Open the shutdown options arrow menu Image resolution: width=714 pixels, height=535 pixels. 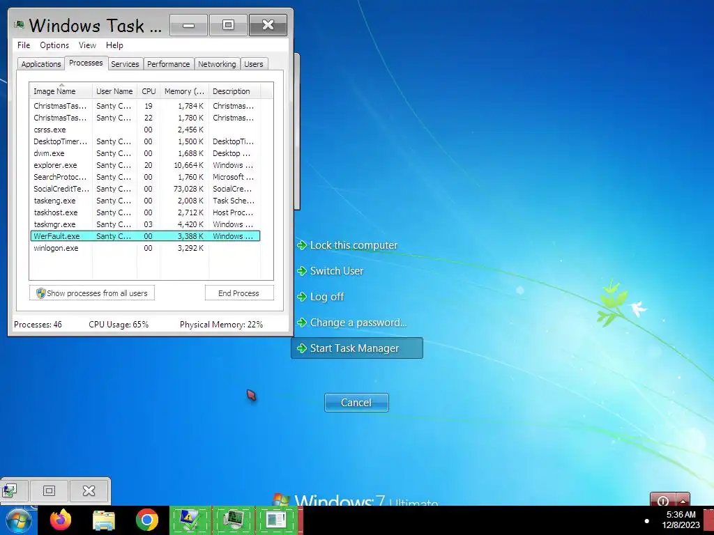click(683, 500)
